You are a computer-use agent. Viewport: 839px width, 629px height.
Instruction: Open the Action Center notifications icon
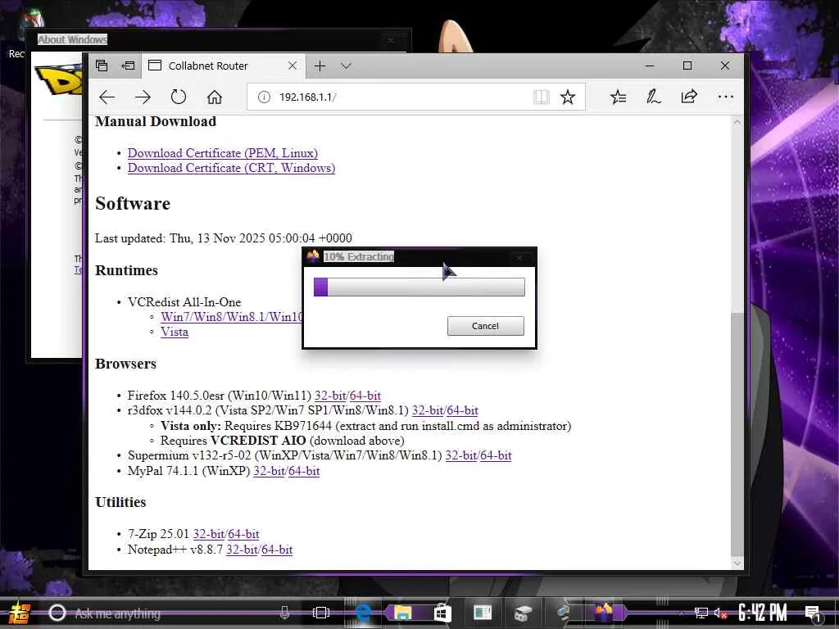click(812, 613)
